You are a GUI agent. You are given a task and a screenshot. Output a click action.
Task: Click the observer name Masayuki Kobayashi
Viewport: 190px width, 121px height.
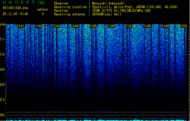(108, 3)
